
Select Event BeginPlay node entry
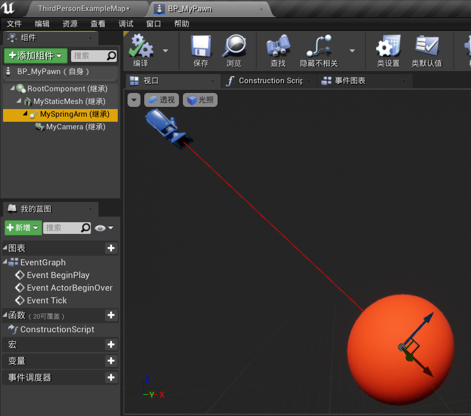tap(58, 275)
